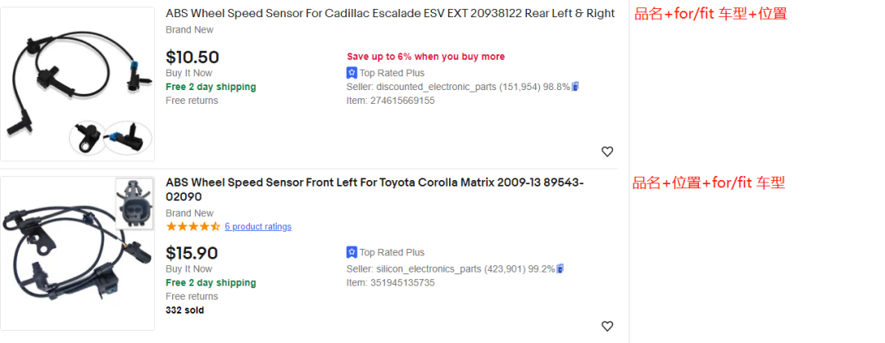Screen dimensions: 885x343
Task: Click seller discounted_electronic_parts name
Action: (436, 87)
